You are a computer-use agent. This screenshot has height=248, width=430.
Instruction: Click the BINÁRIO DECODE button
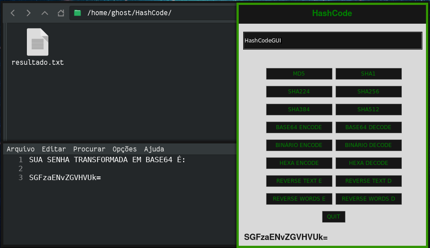tap(368, 145)
